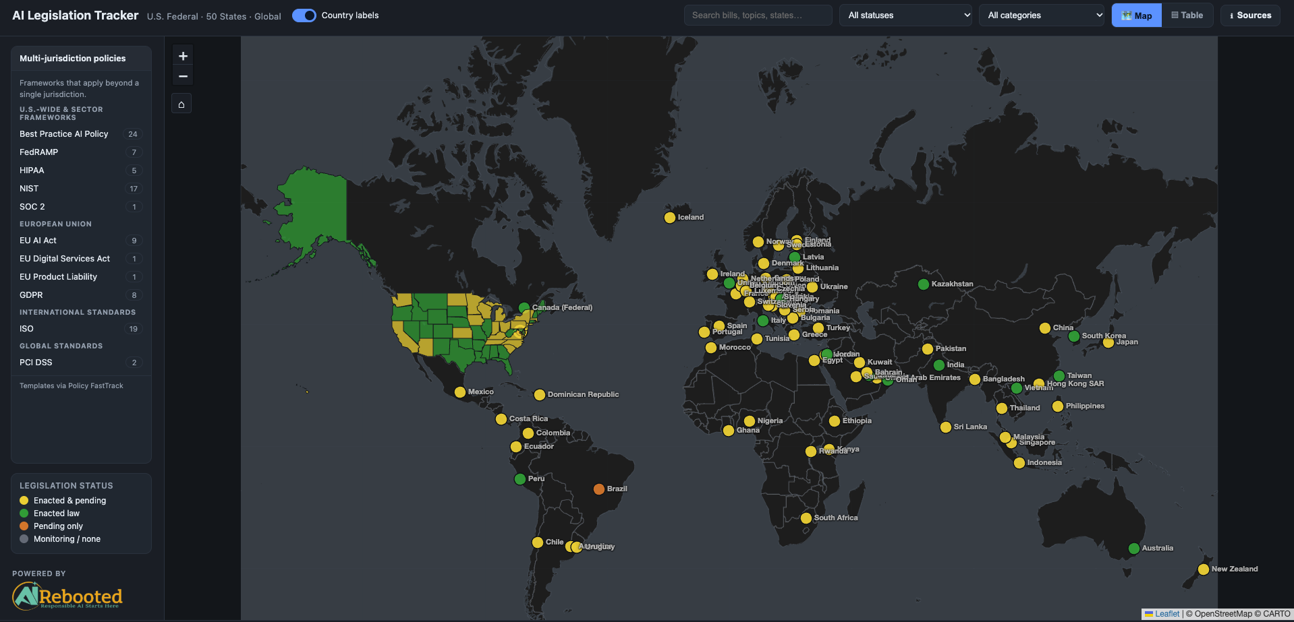This screenshot has height=622, width=1294.
Task: Click the Indonesia map marker
Action: pyautogui.click(x=1019, y=463)
